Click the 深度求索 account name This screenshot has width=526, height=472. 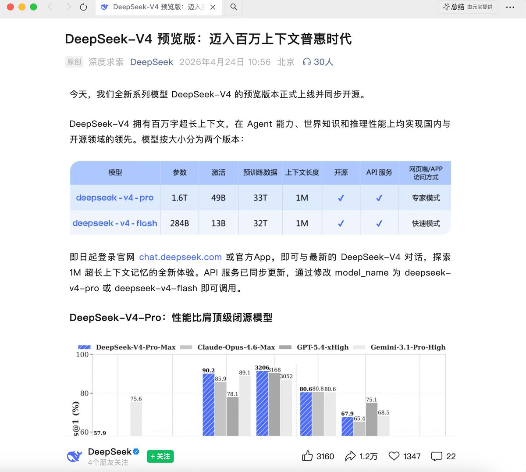pos(106,62)
